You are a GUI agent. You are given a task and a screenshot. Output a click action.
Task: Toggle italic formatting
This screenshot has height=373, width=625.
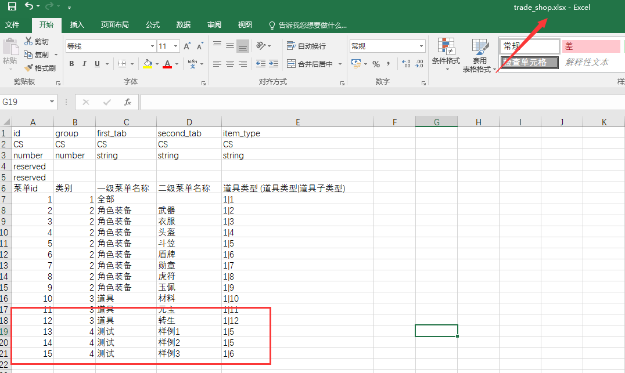coord(84,64)
